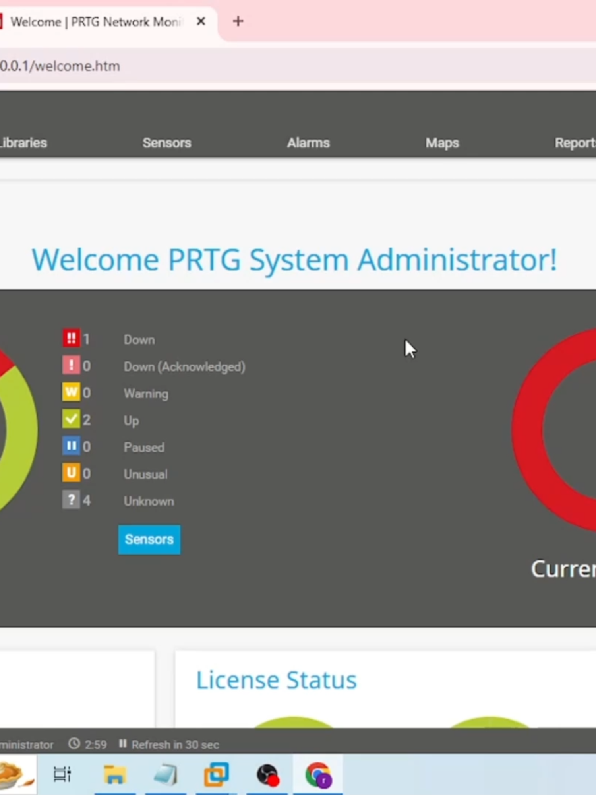596x795 pixels.
Task: Open File Explorer from the taskbar
Action: [115, 775]
